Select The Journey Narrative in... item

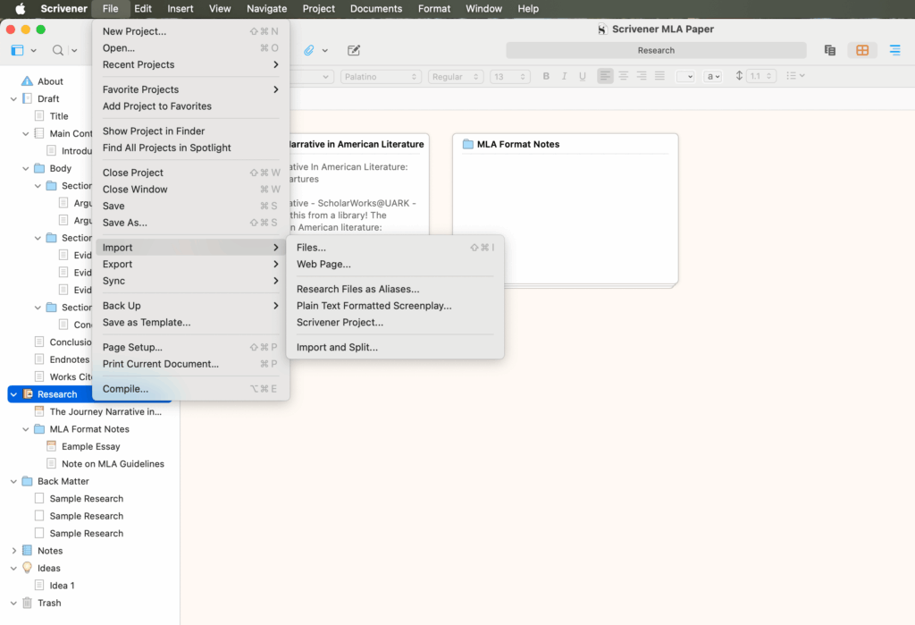click(105, 412)
